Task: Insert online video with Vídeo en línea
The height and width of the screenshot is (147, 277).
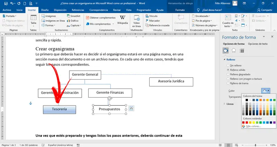Action: pos(136,21)
